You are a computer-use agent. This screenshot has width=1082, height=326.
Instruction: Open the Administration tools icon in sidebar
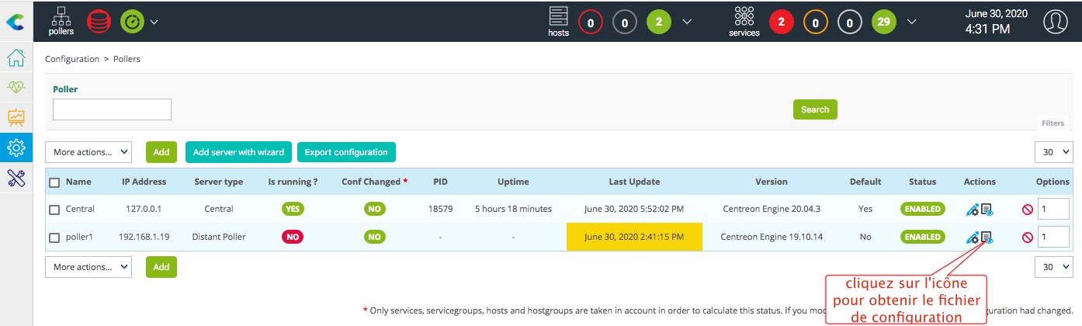point(16,178)
